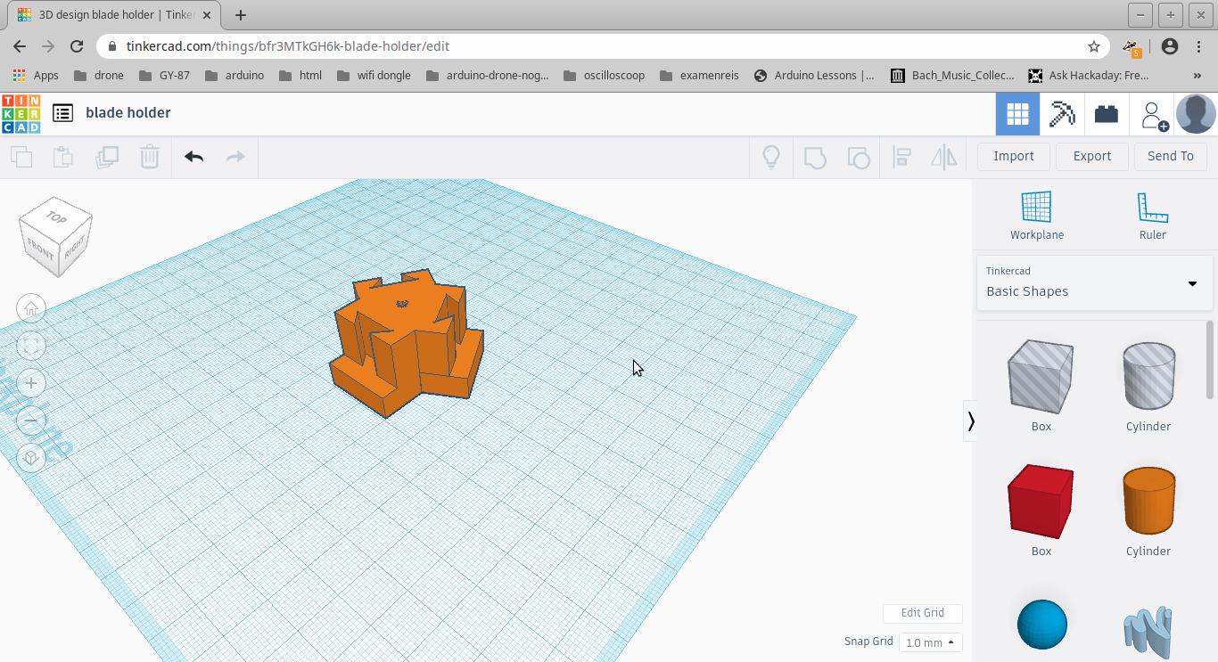
Task: Open the wifi dongle bookmark folder
Action: (374, 76)
